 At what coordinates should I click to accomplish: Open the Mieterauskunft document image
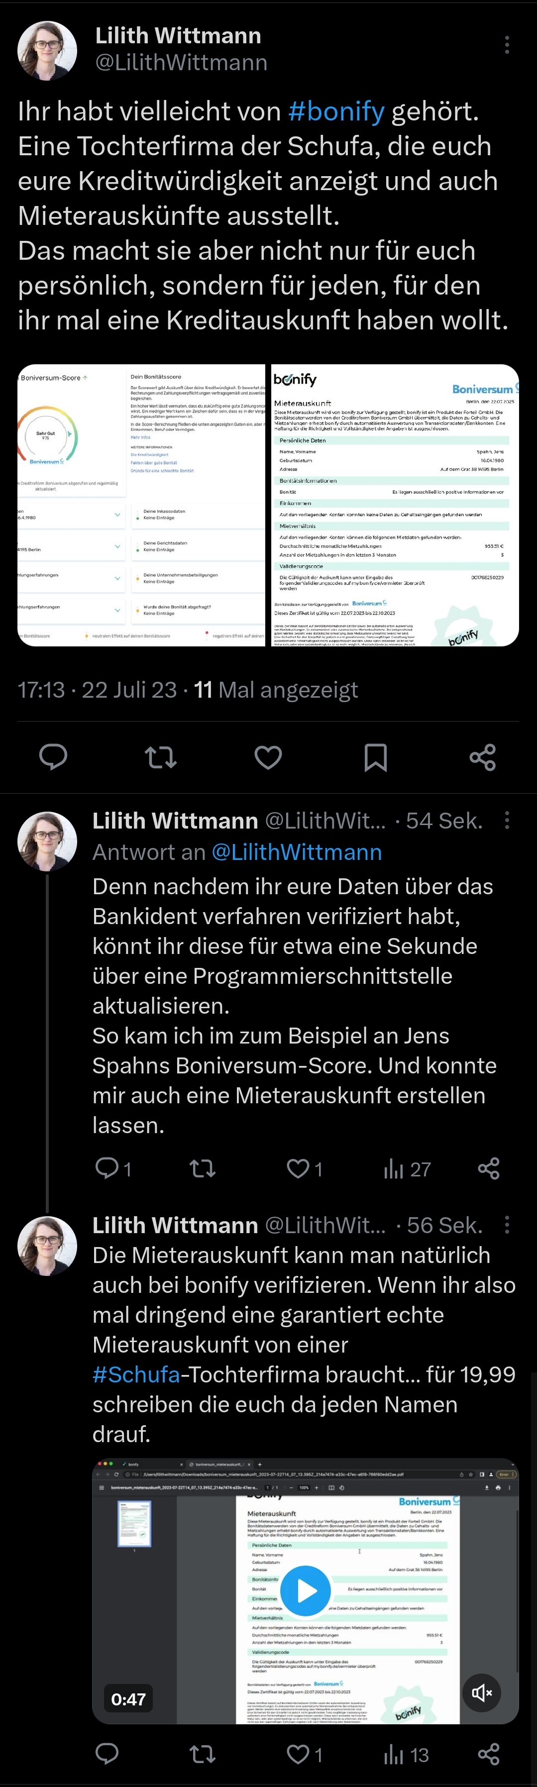point(395,505)
